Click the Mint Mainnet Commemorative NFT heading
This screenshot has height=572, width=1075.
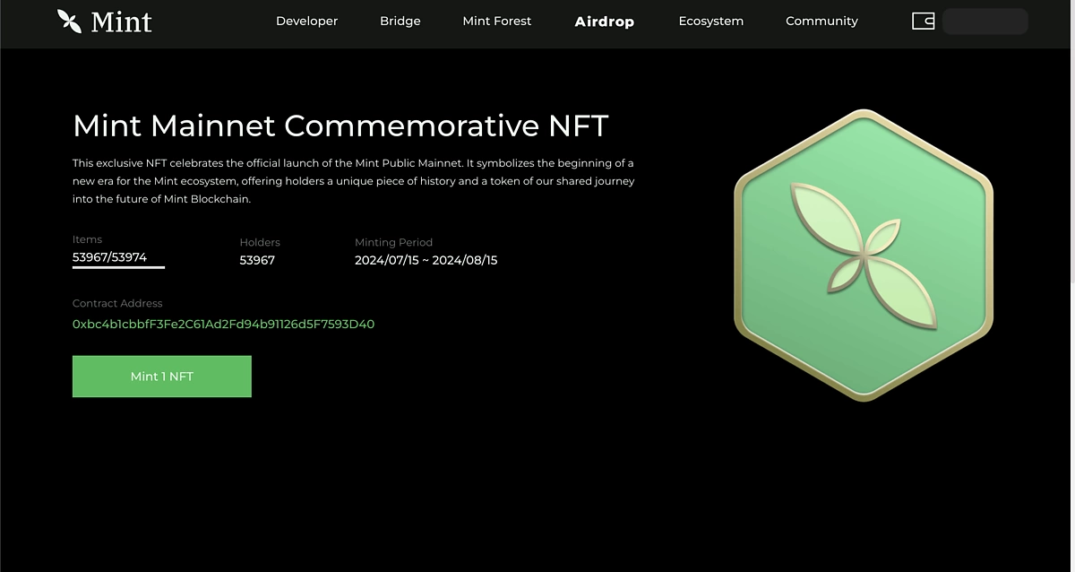click(340, 126)
